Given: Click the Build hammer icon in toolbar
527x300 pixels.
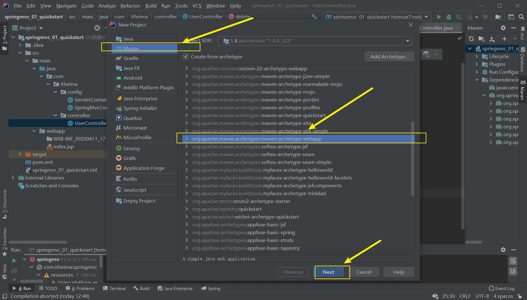Looking at the screenshot, I should (x=314, y=17).
